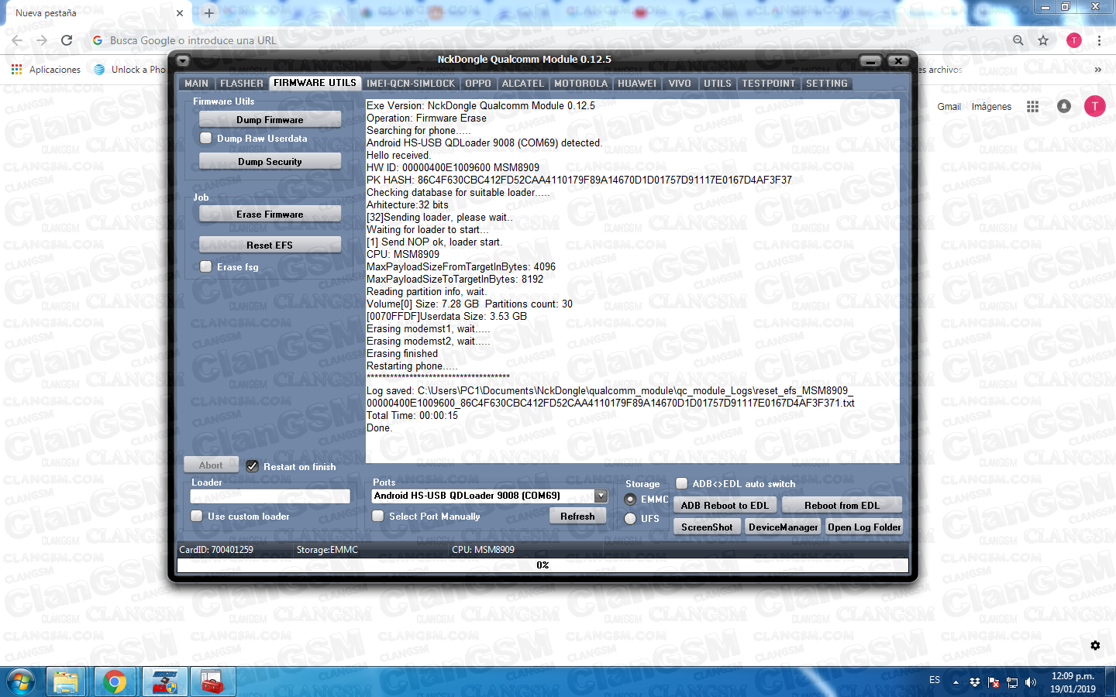This screenshot has height=697, width=1116.
Task: Open Imágenes link on Google page
Action: [x=991, y=107]
